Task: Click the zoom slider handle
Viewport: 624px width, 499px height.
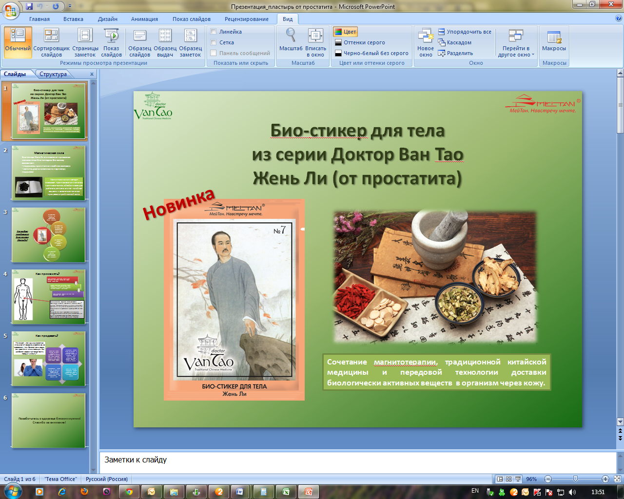Action: click(x=576, y=479)
